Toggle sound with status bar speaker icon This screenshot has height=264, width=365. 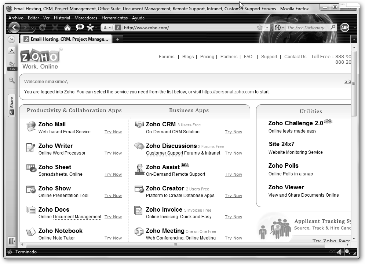pos(339,252)
